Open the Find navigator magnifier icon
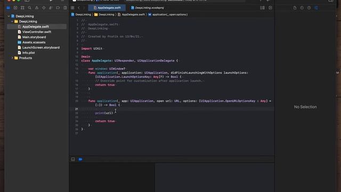This screenshot has width=341, height=192. 30,8
